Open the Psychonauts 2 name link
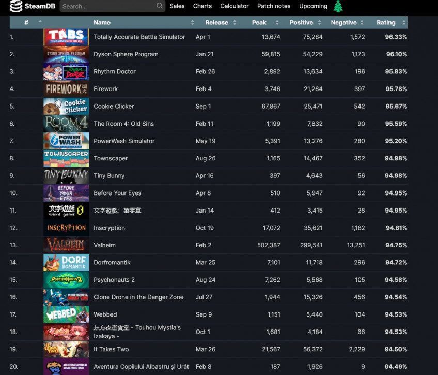Viewport: 438px width, 375px height. point(114,280)
